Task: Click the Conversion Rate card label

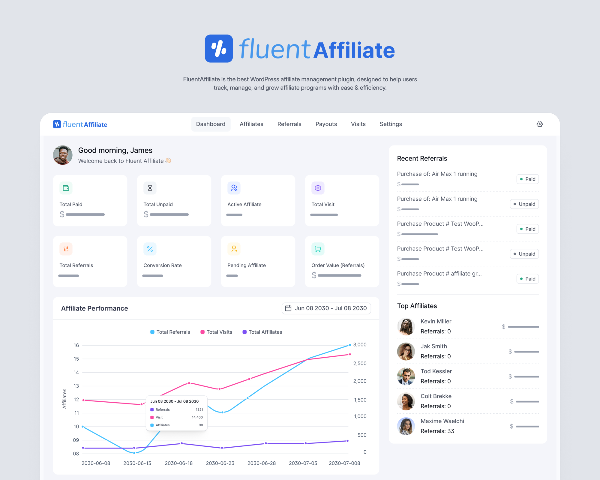Action: (x=162, y=265)
